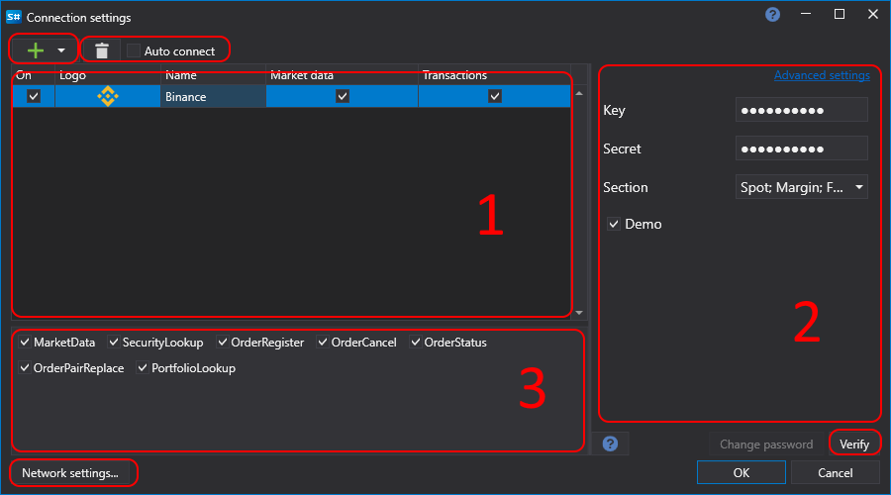Click the trash can delete connection icon

pyautogui.click(x=102, y=50)
